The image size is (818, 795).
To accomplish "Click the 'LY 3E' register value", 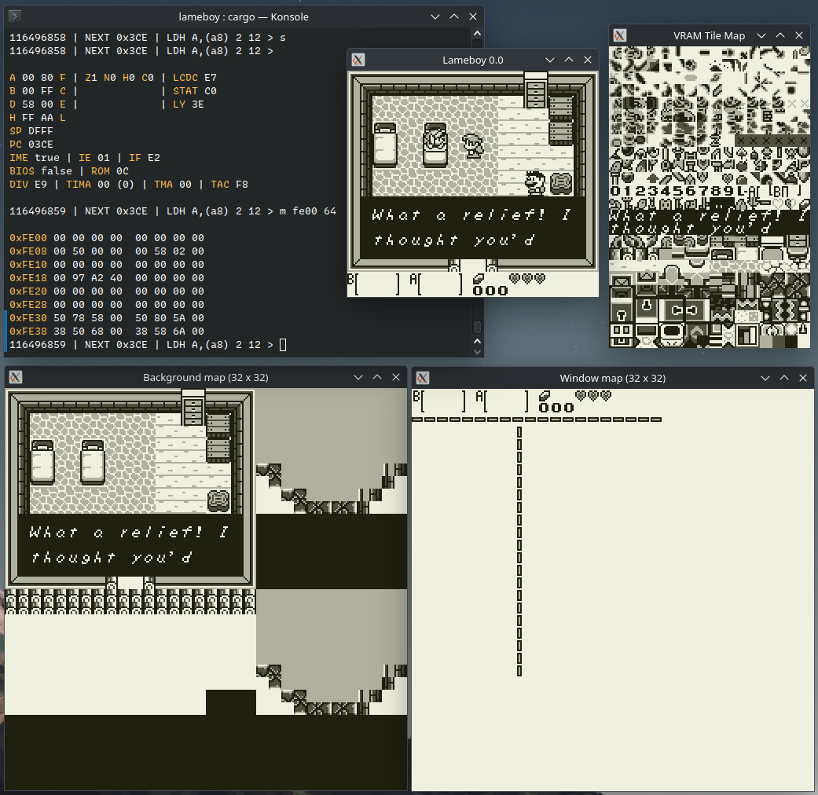I will [x=189, y=104].
